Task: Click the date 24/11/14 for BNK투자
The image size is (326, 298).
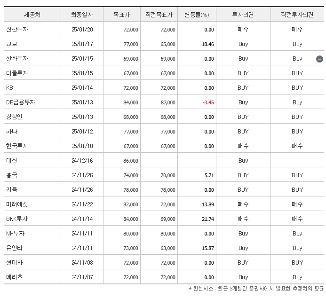Action: tap(82, 219)
